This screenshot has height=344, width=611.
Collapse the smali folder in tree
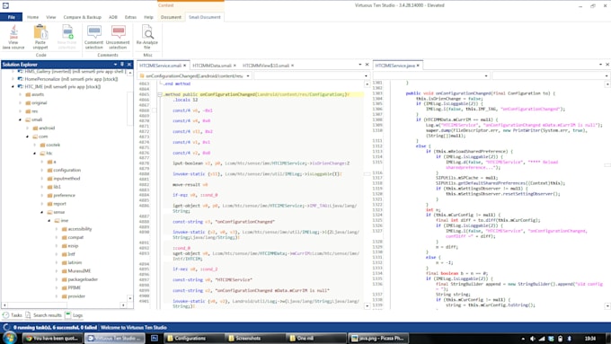[x=21, y=119]
